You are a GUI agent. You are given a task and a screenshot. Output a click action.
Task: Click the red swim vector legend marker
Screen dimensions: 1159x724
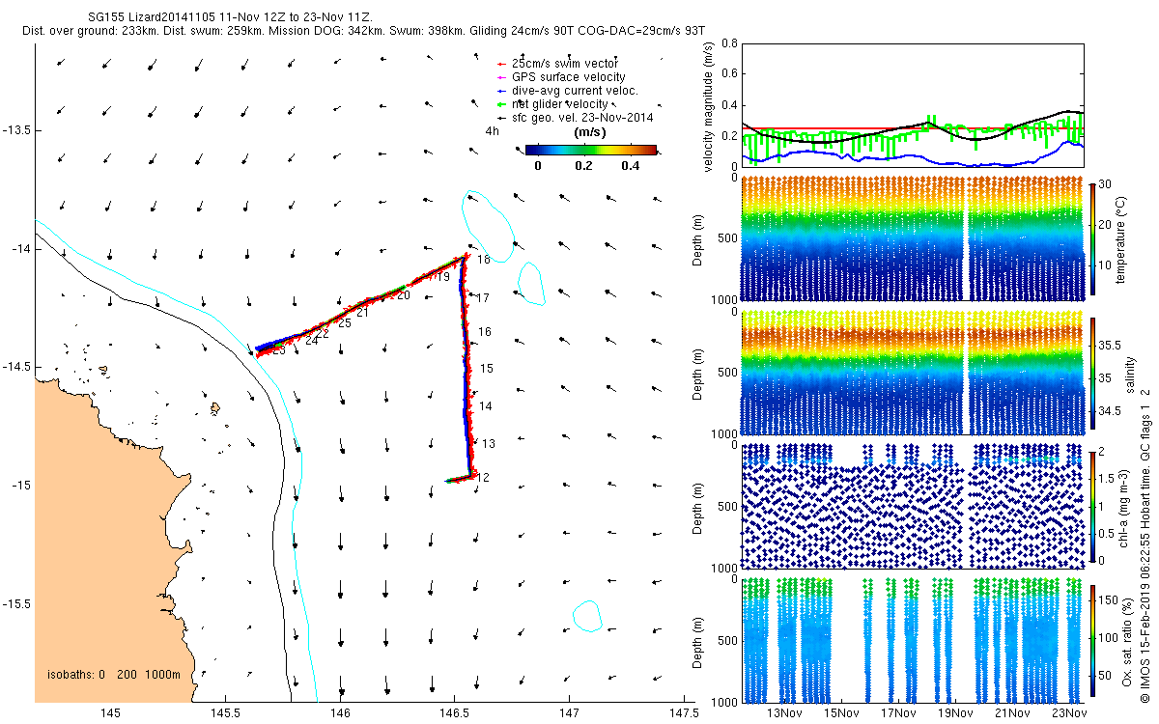tap(499, 63)
